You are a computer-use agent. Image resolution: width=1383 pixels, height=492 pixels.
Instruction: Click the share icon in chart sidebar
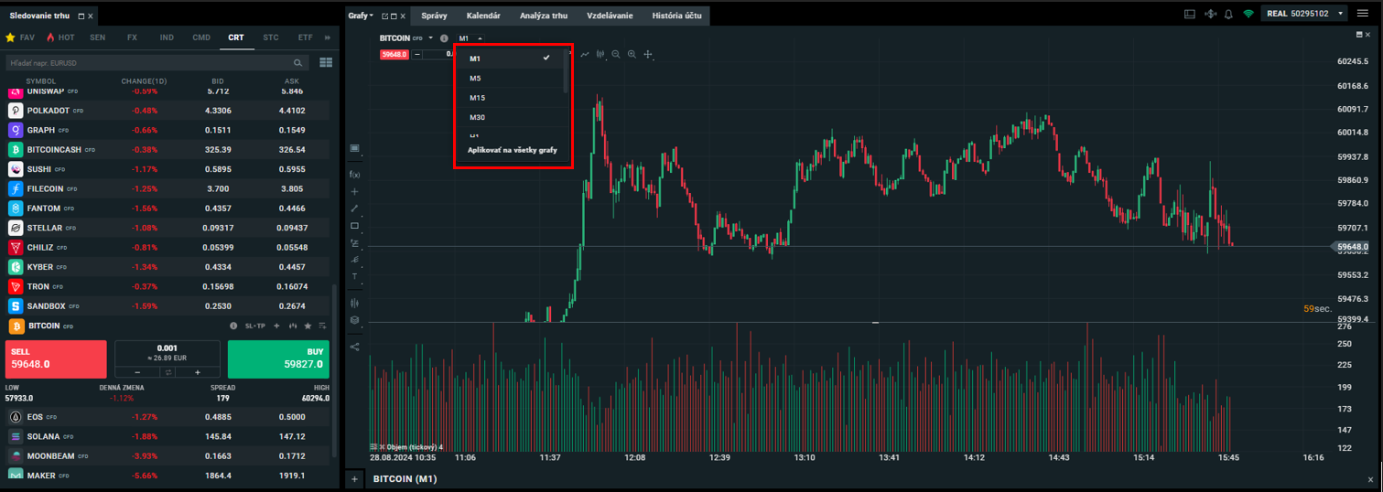[x=355, y=346]
